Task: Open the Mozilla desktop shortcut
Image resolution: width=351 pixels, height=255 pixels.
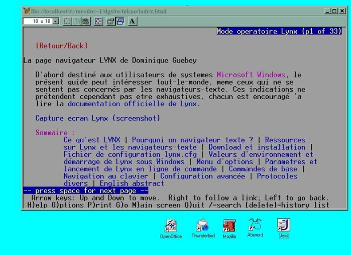Action: [229, 229]
